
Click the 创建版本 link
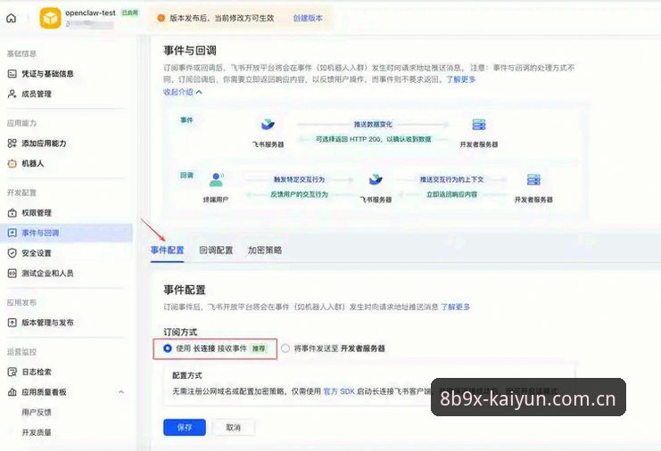click(x=308, y=18)
